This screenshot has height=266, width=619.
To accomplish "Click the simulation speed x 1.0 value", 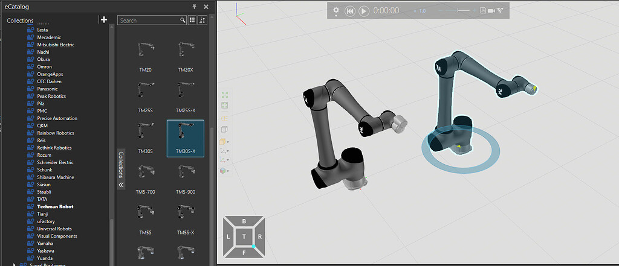I will [420, 11].
